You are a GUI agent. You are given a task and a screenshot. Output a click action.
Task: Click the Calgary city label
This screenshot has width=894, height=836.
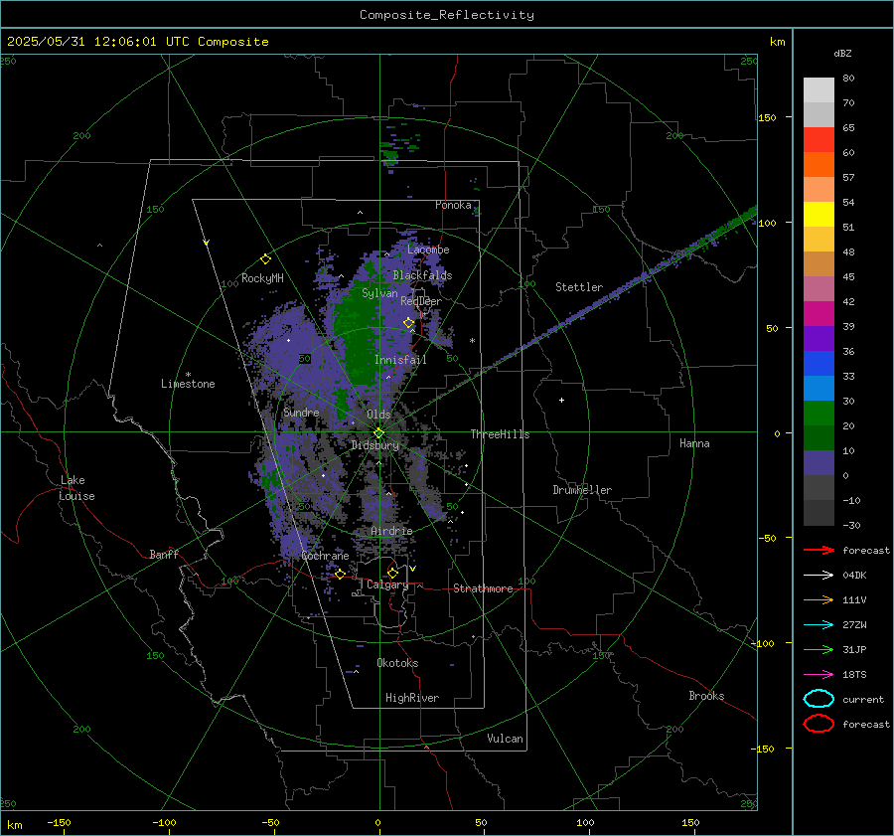[x=387, y=585]
